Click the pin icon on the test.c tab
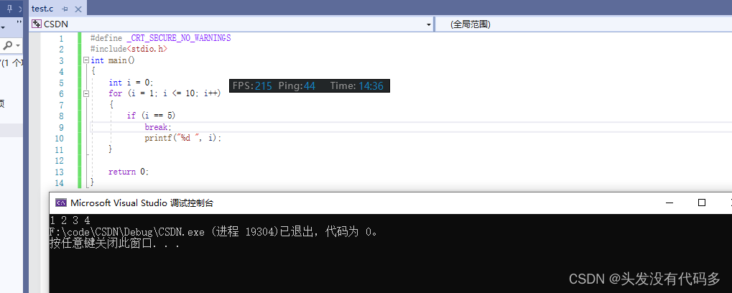 point(65,9)
